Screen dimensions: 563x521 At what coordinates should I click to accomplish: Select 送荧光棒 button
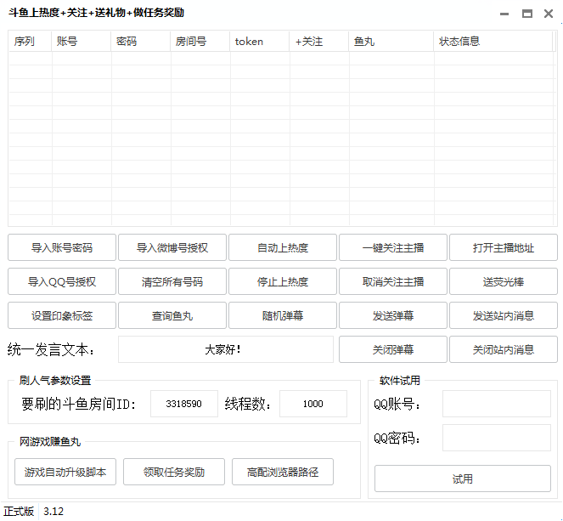coord(504,281)
